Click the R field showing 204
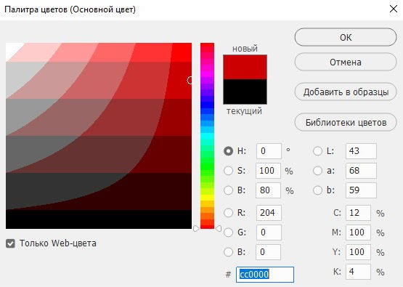The image size is (403, 287). [269, 213]
